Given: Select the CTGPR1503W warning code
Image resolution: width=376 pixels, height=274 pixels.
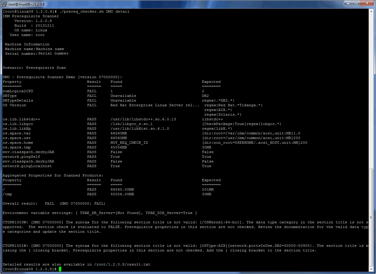Looking at the screenshot, I should (x=13, y=222).
